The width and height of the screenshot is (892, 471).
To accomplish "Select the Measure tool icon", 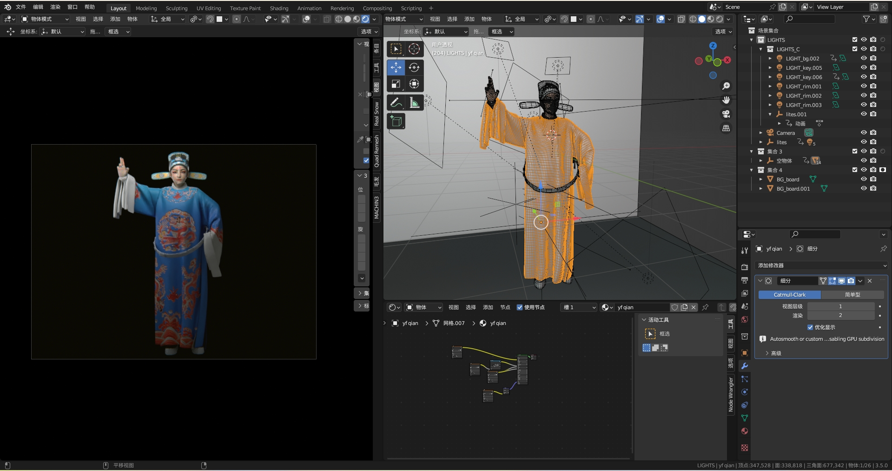I will 414,103.
